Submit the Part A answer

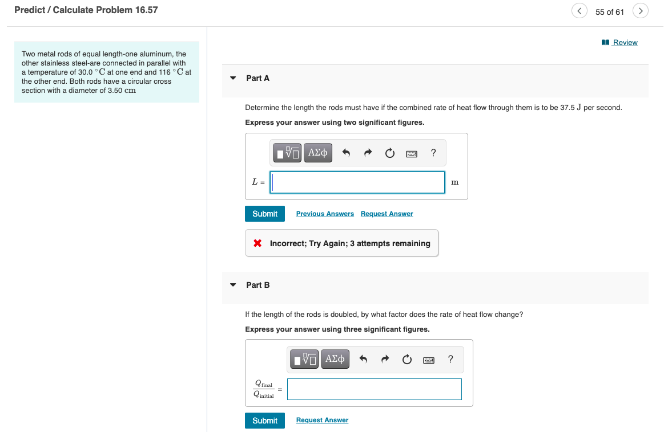[264, 213]
